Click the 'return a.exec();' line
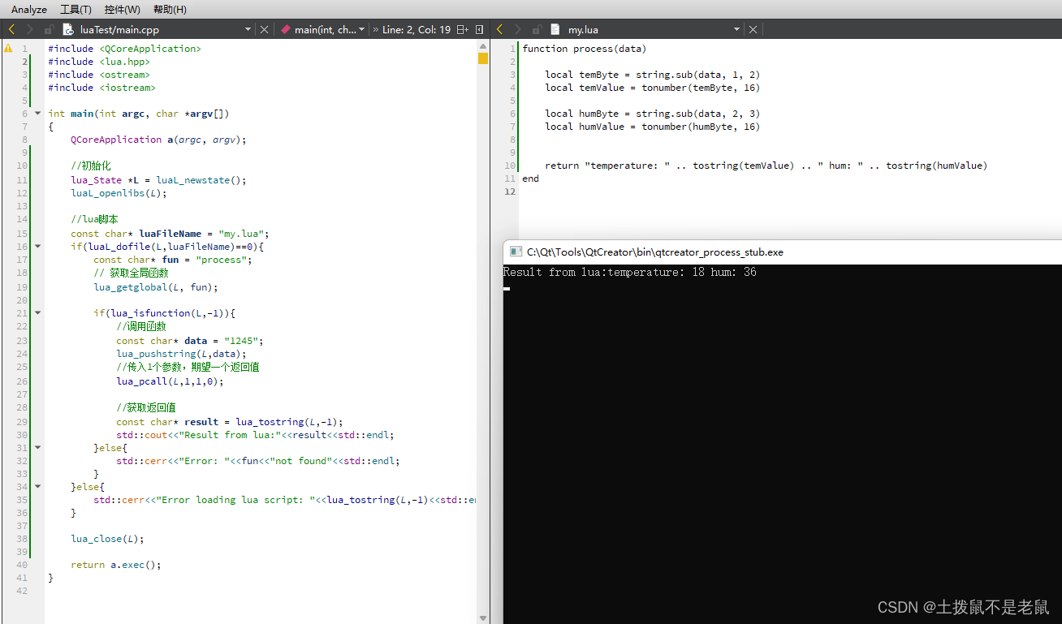The width and height of the screenshot is (1062, 624). click(x=116, y=565)
